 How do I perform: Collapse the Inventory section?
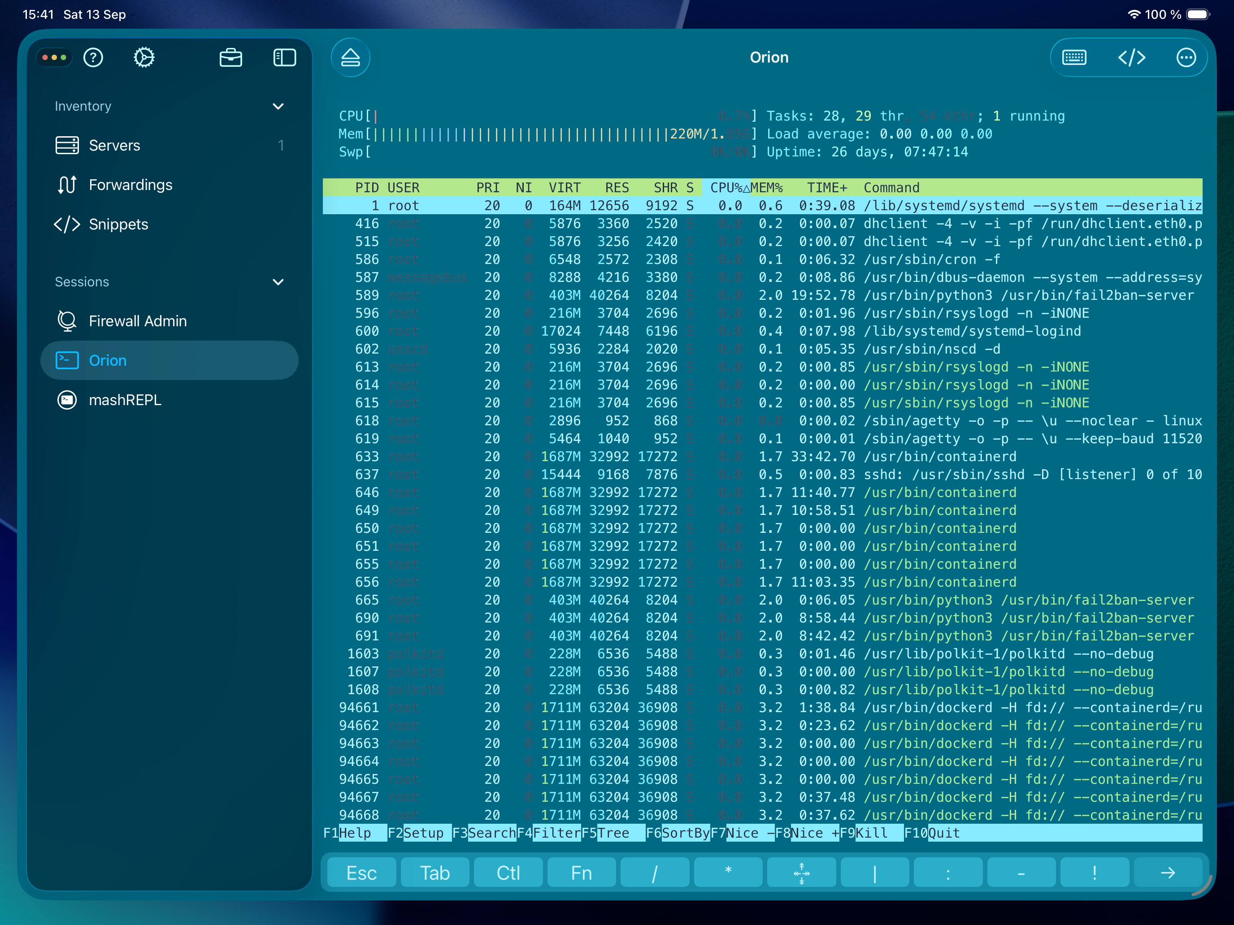click(x=278, y=106)
